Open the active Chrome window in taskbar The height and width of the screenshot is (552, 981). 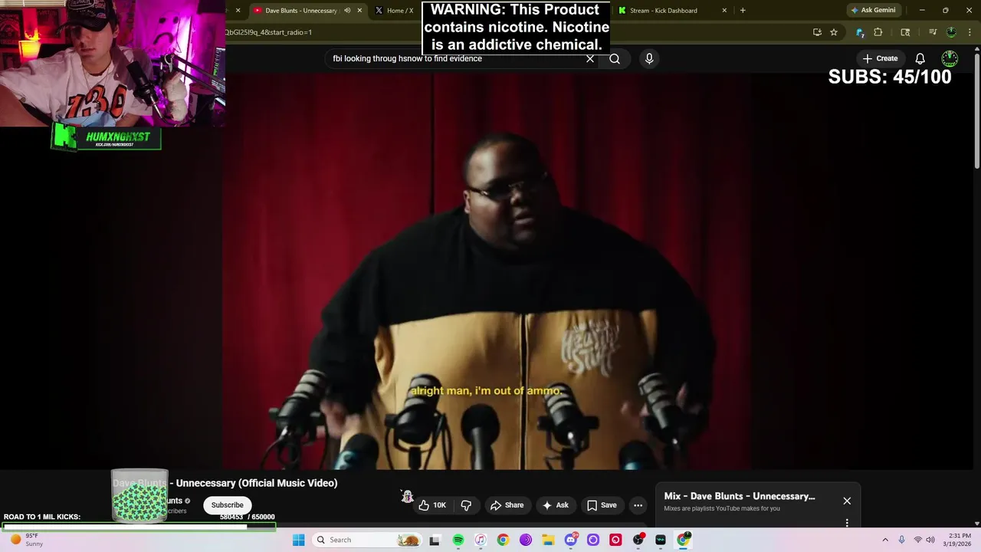683,540
